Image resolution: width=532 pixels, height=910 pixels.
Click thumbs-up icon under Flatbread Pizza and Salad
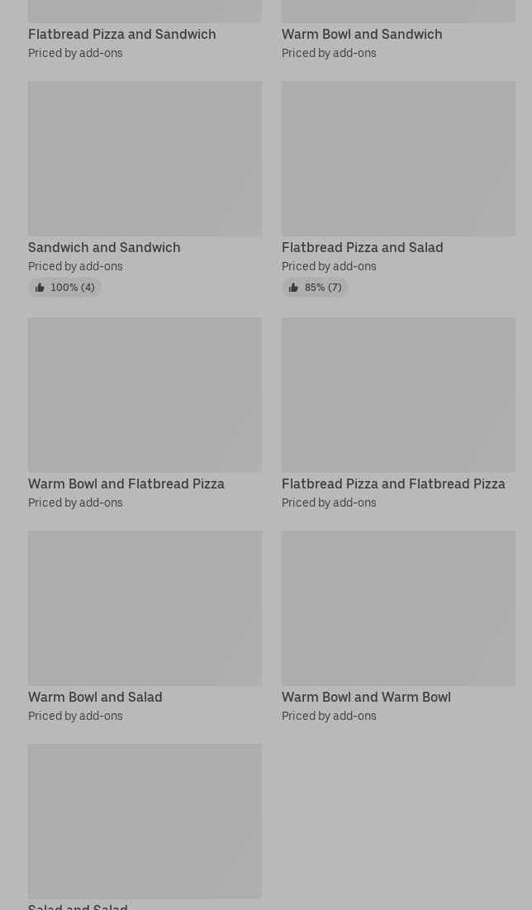[293, 288]
